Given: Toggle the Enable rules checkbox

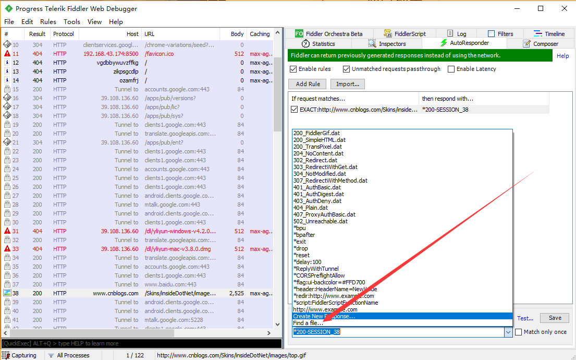Looking at the screenshot, I should pos(293,69).
